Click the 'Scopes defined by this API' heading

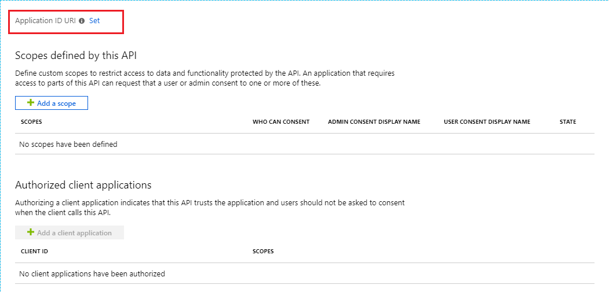tap(76, 56)
